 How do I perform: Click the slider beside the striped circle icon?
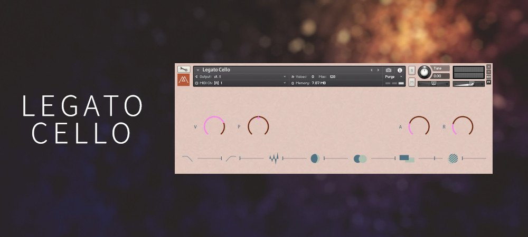474,158
